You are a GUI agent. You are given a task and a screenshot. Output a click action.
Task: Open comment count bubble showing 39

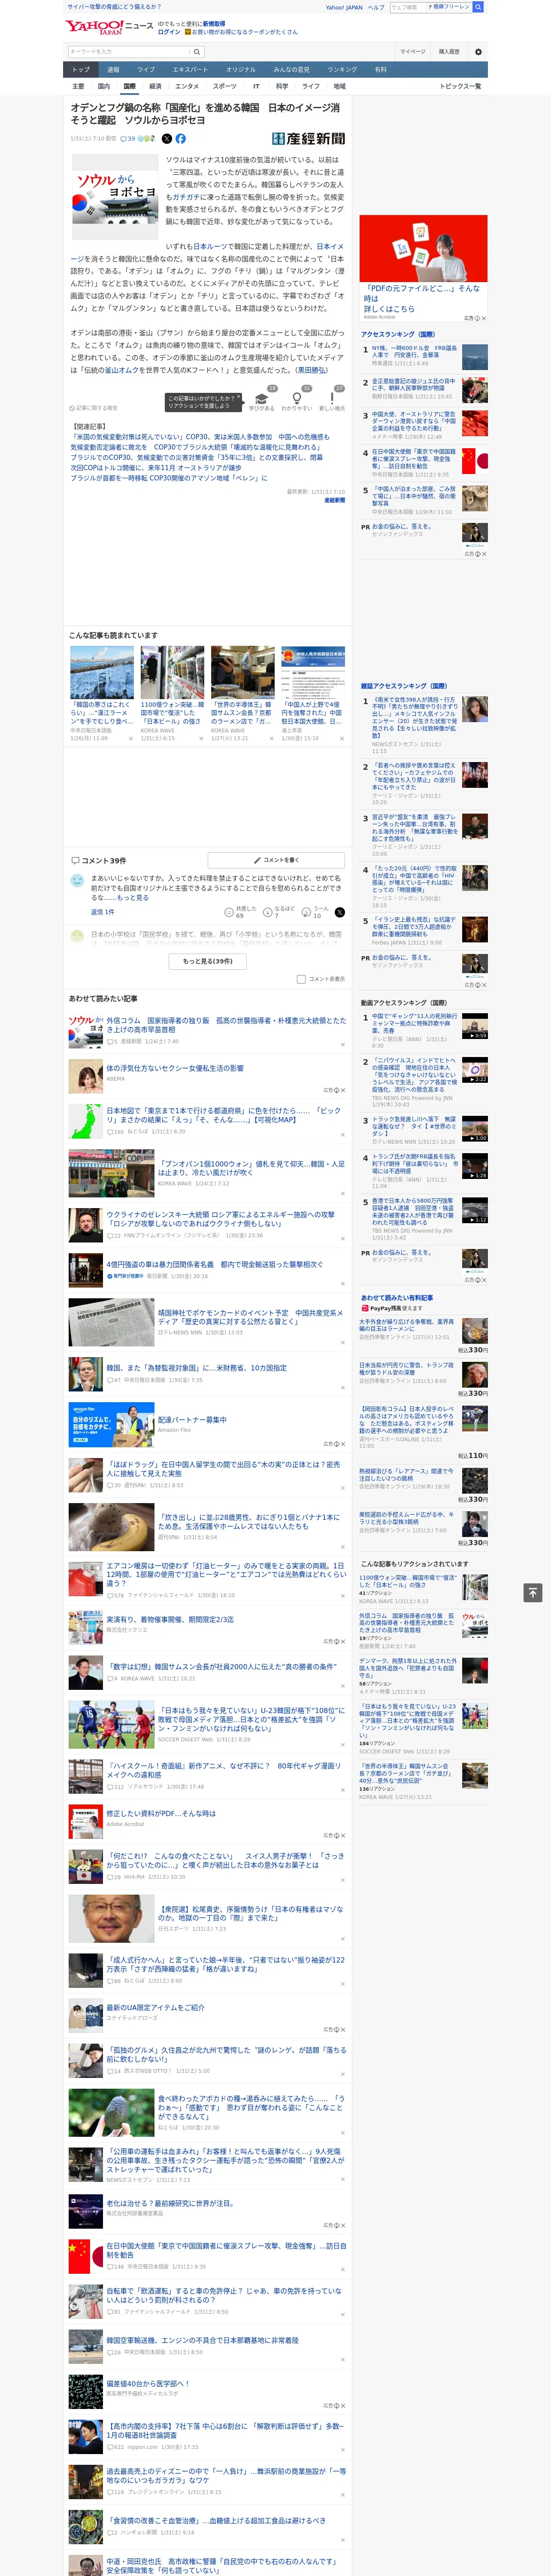click(127, 139)
